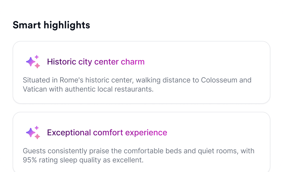
Task: Click the sparkle icon beside Exceptional comfort experience
Action: [33, 133]
